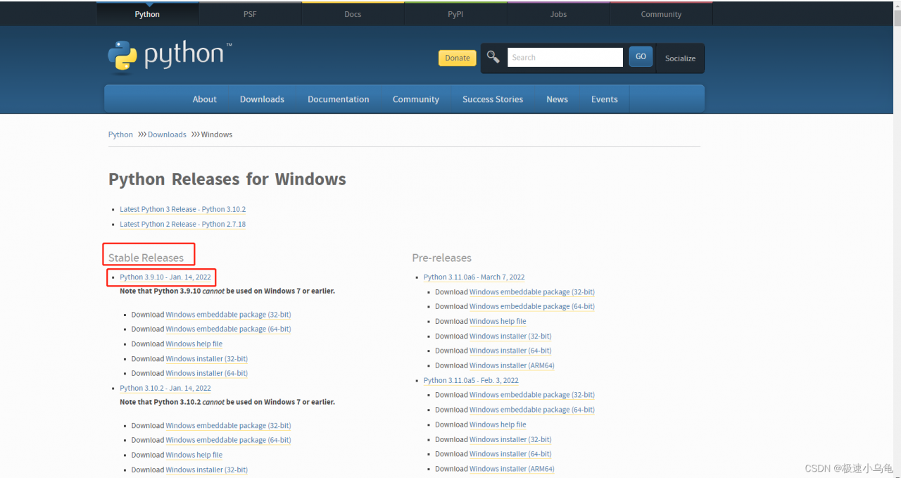Go to the PyPI tab
The image size is (901, 478).
pyautogui.click(x=455, y=14)
